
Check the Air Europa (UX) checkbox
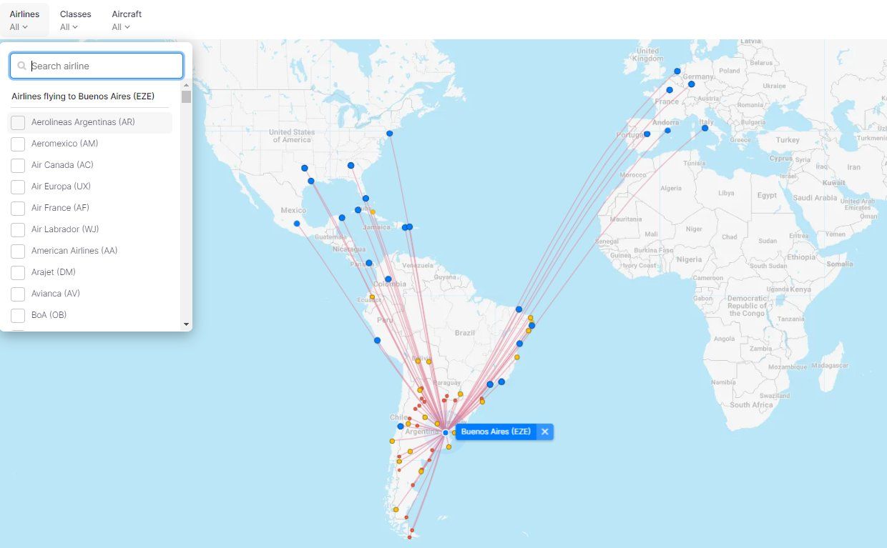point(18,187)
